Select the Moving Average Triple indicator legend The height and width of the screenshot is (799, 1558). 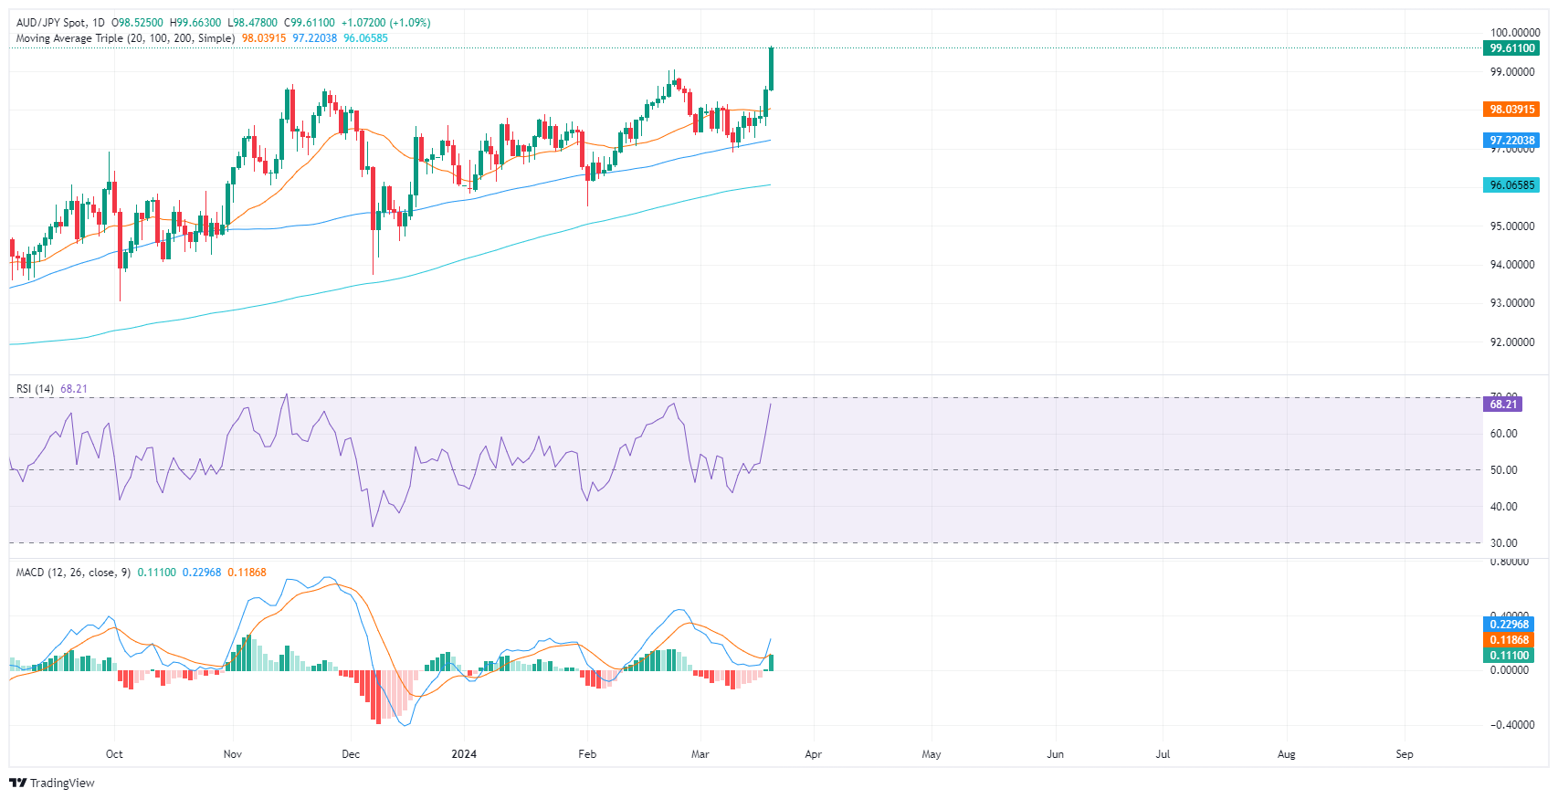[125, 38]
